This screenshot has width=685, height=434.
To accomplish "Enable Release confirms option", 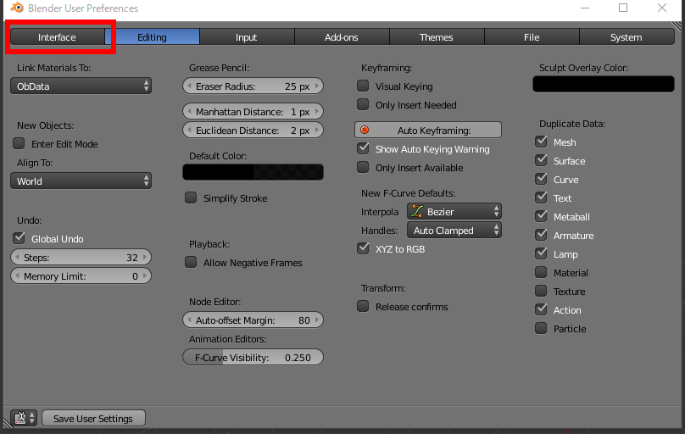I will click(363, 307).
